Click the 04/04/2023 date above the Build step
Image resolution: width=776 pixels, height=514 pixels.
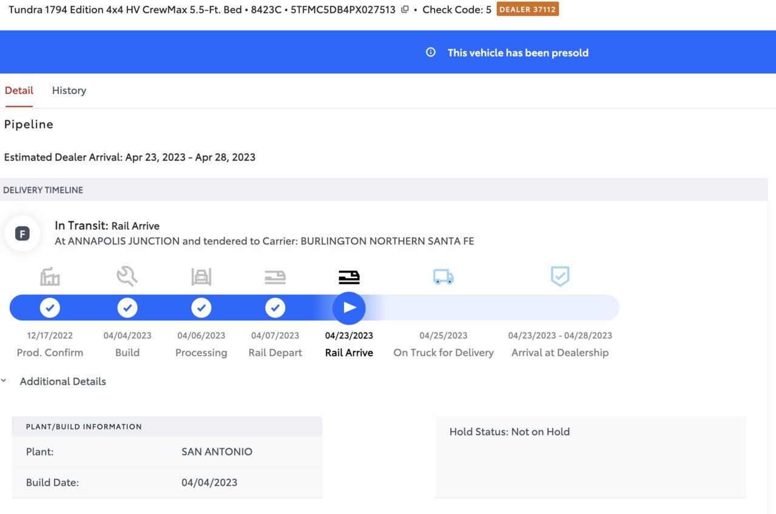pos(127,336)
